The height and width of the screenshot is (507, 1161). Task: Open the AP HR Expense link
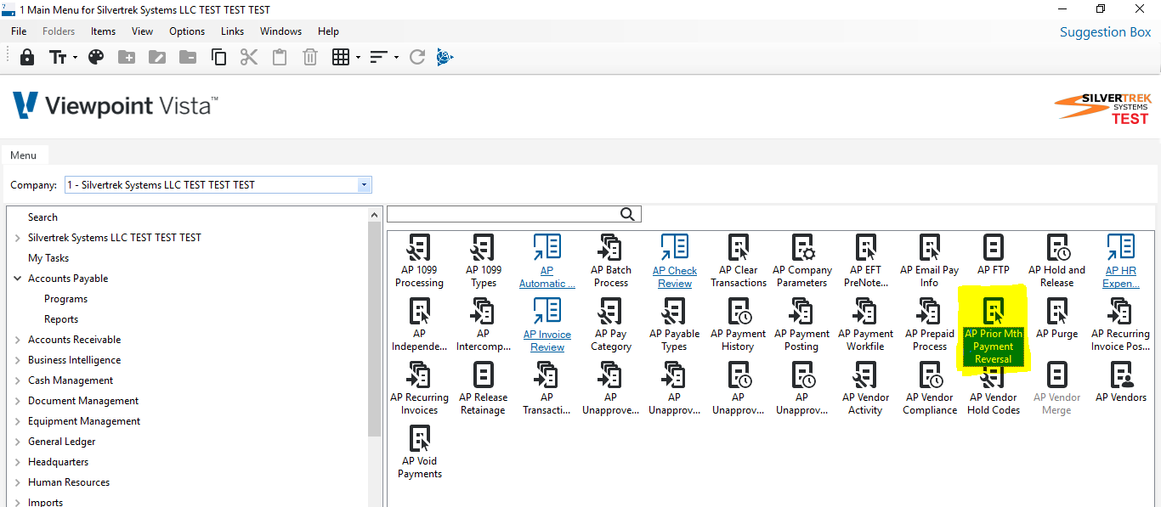(x=1121, y=262)
